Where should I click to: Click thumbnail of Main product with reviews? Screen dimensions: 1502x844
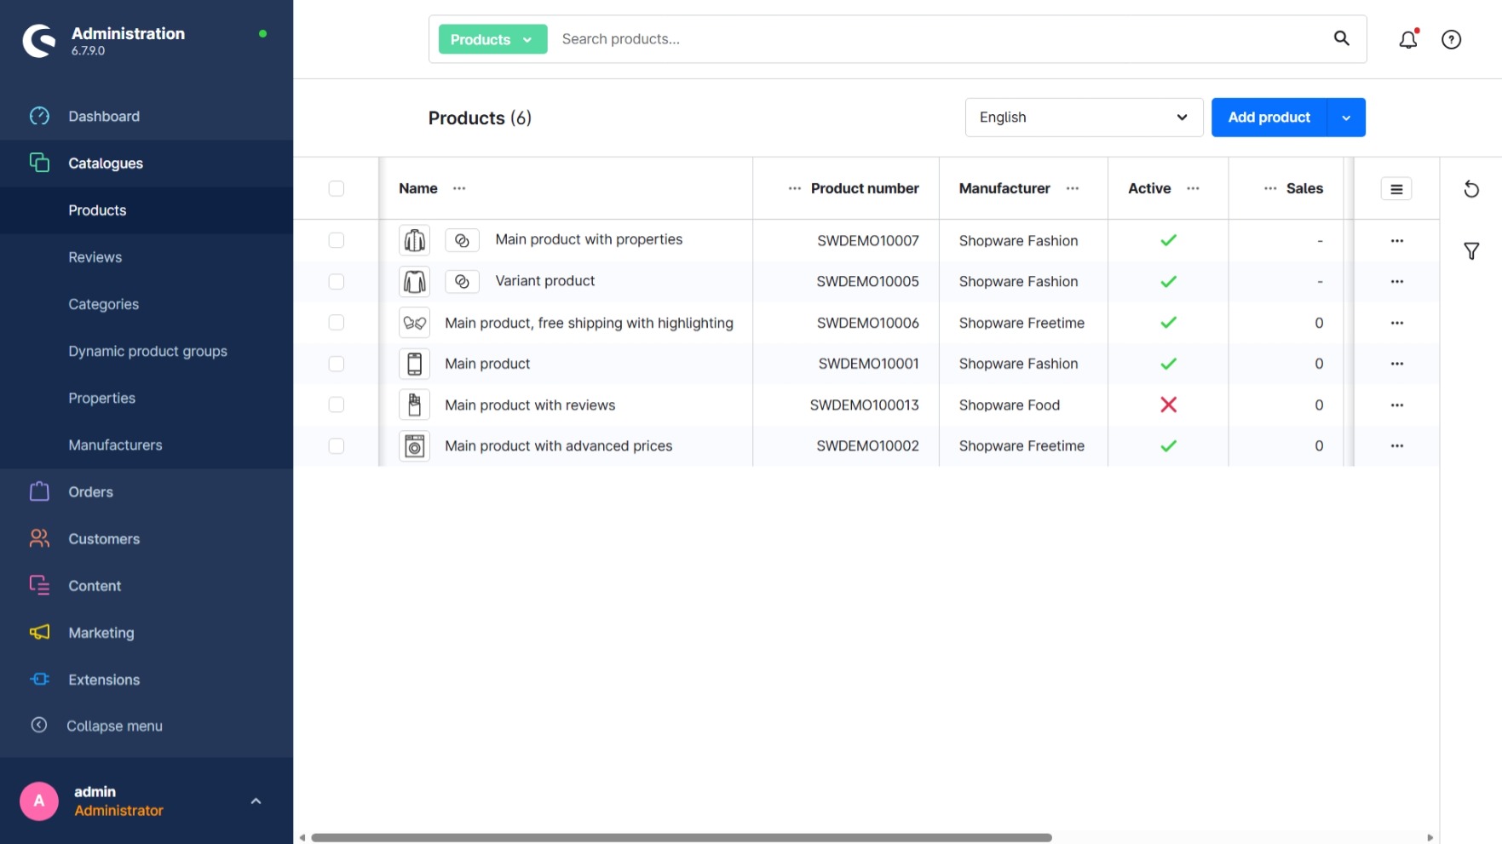(x=414, y=405)
